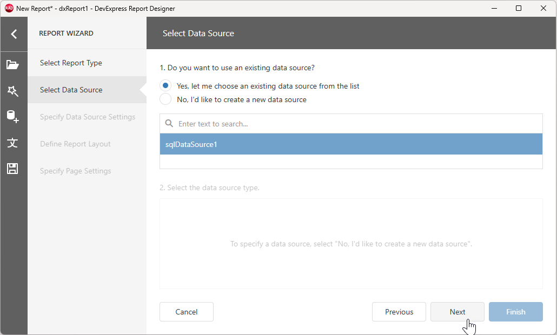Viewport: 557px width, 335px height.
Task: Open the Define Report Layout step
Action: point(75,144)
